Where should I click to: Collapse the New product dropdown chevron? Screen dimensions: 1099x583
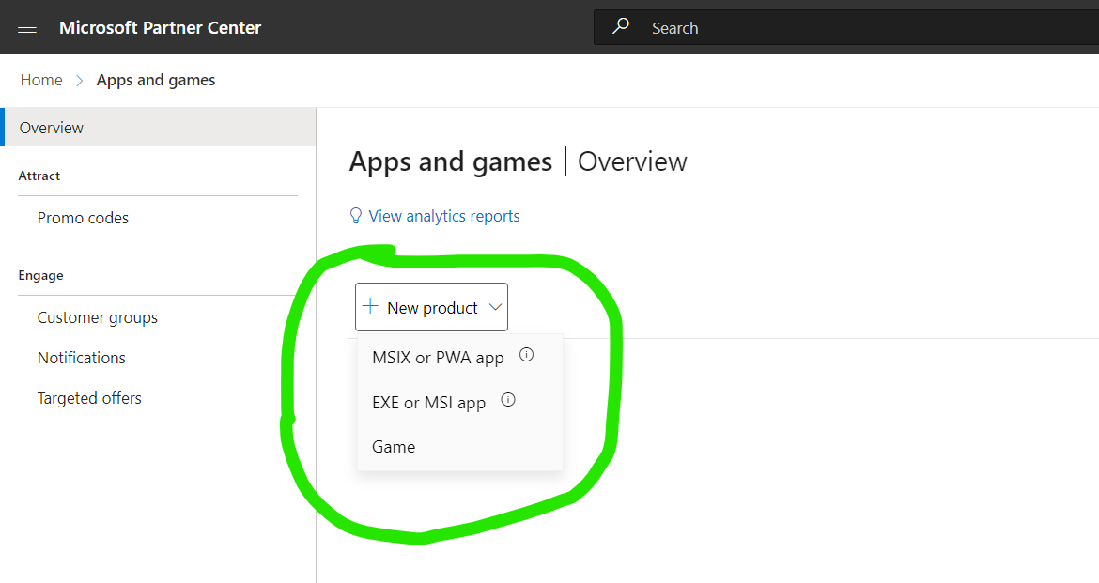pos(495,307)
